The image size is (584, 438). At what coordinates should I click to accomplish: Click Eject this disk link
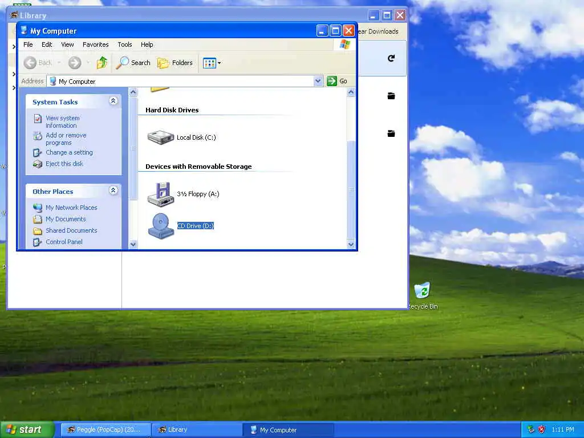coord(64,164)
